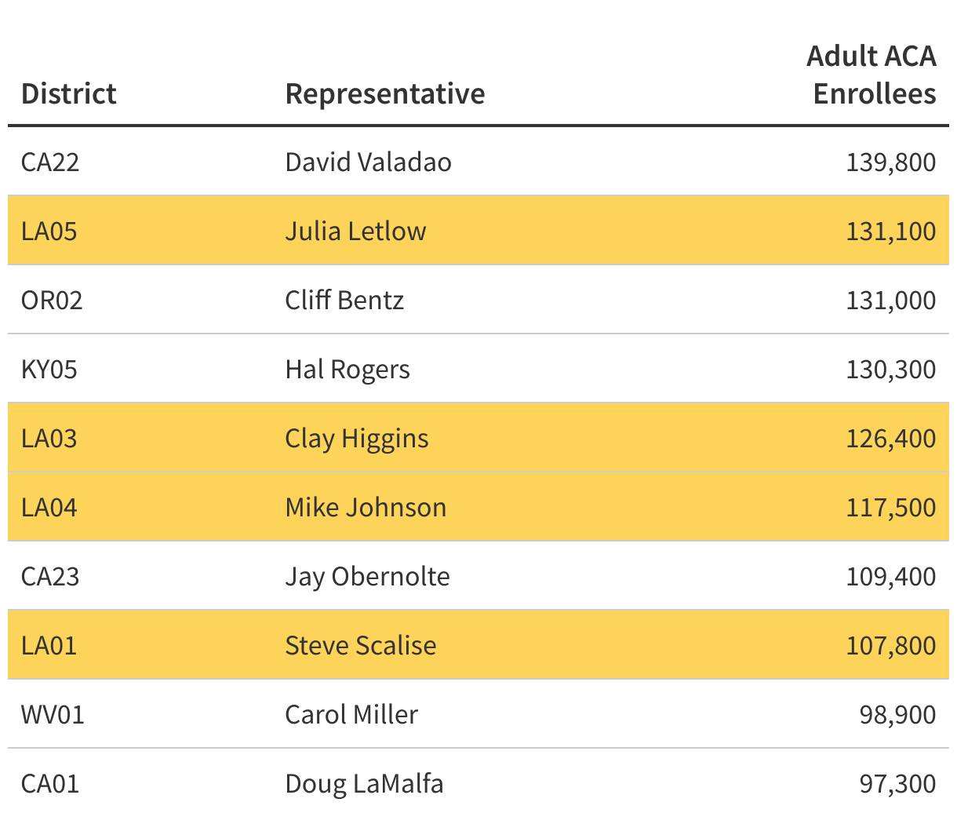Select Carol Miller in the WV01 row

click(x=351, y=714)
